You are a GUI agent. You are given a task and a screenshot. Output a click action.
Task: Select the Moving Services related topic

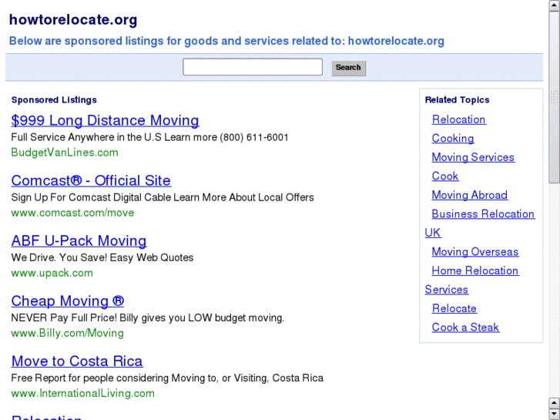pos(473,157)
